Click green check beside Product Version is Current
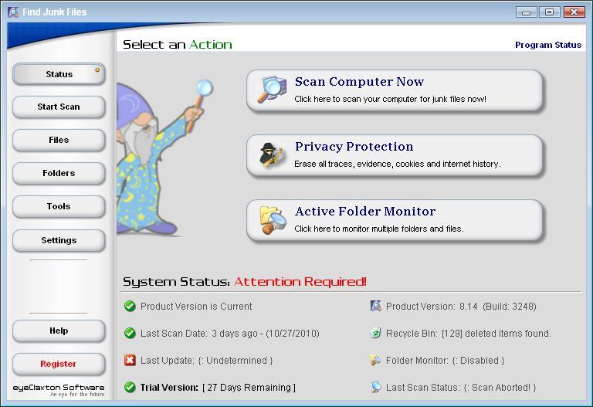The image size is (593, 407). click(130, 307)
